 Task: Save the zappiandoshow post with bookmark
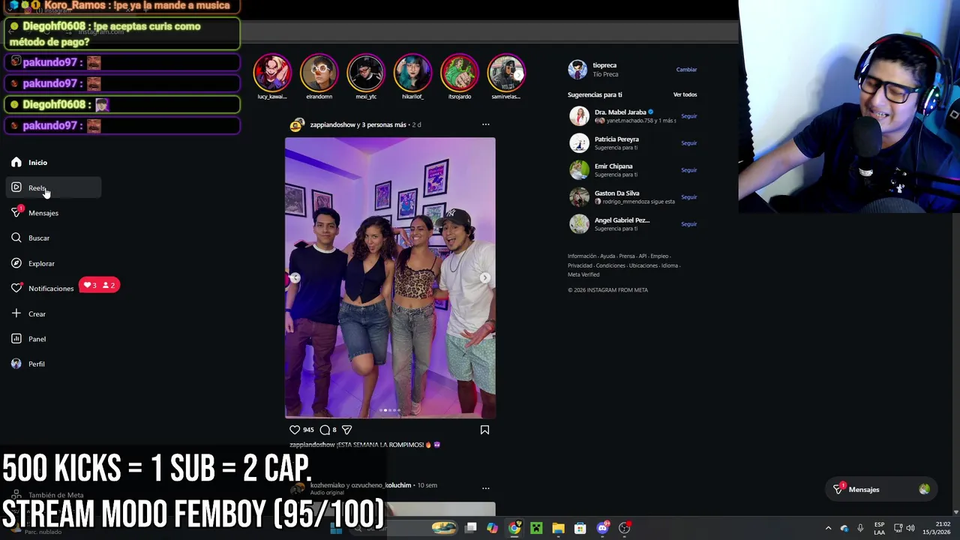(x=484, y=430)
